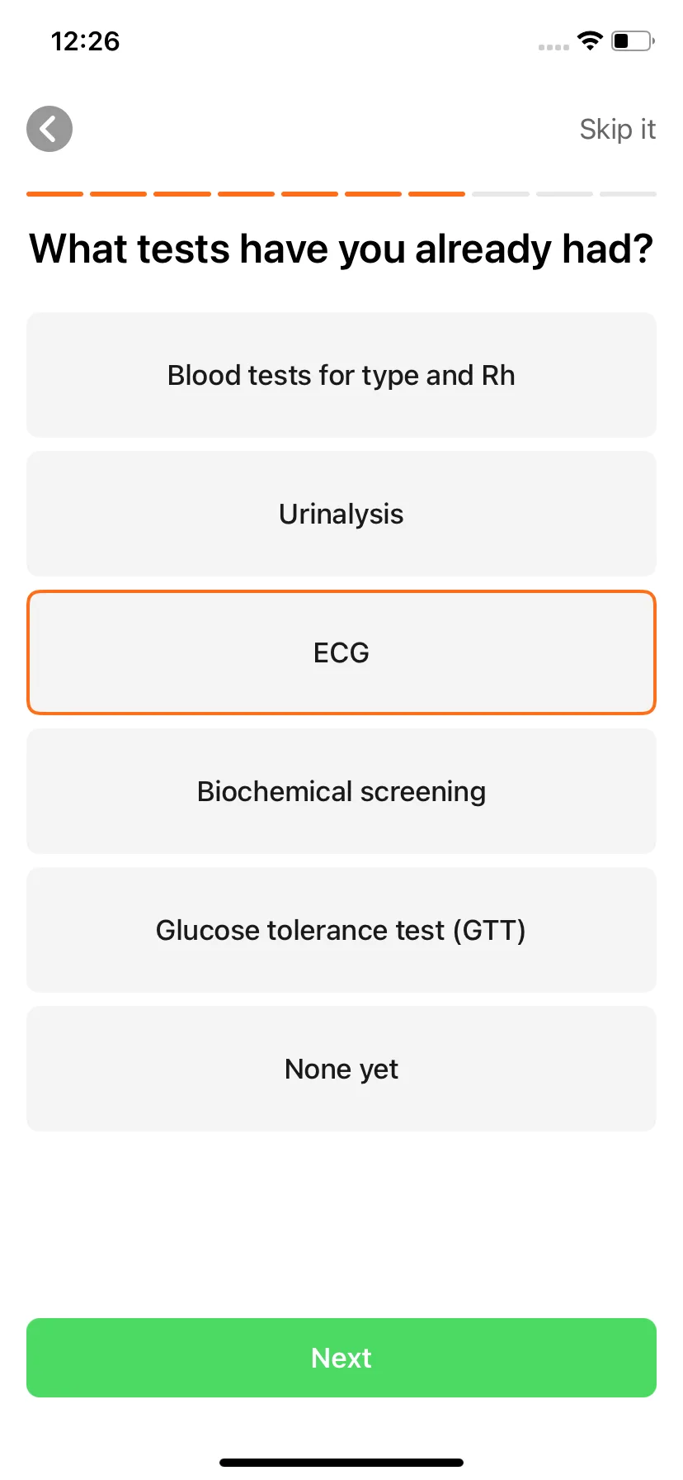Deselect the highlighted ECG option

click(x=341, y=652)
